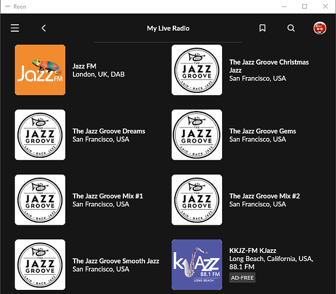Click the AD-FREE badge
The width and height of the screenshot is (336, 294).
(242, 278)
